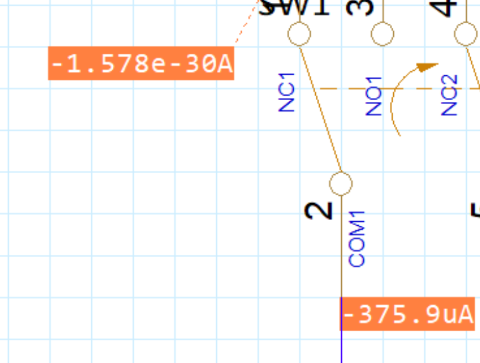
Task: Click the NC1 pin label
Action: click(x=287, y=92)
